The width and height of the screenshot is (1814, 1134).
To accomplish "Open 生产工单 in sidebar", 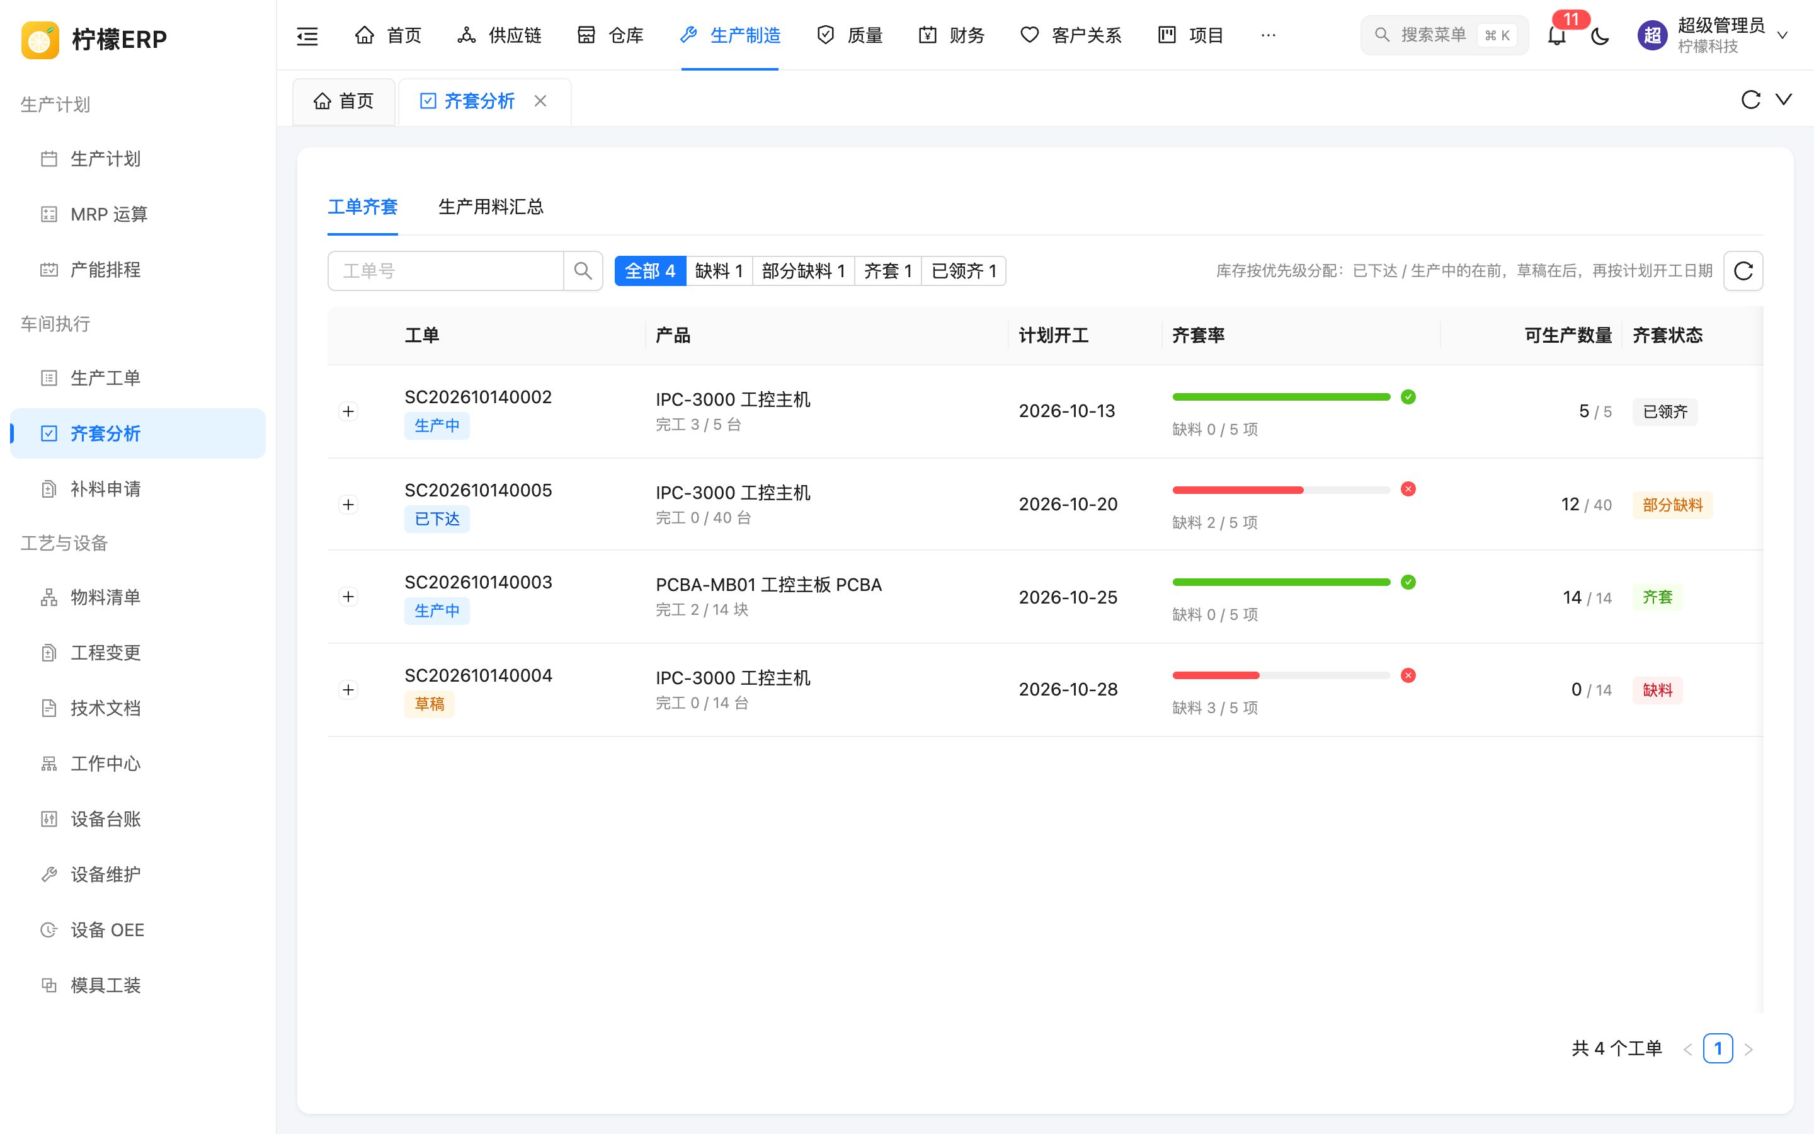I will [138, 378].
